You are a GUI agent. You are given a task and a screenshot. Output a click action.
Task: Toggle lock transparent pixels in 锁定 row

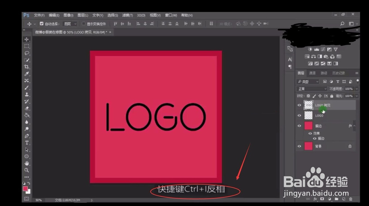[308, 96]
